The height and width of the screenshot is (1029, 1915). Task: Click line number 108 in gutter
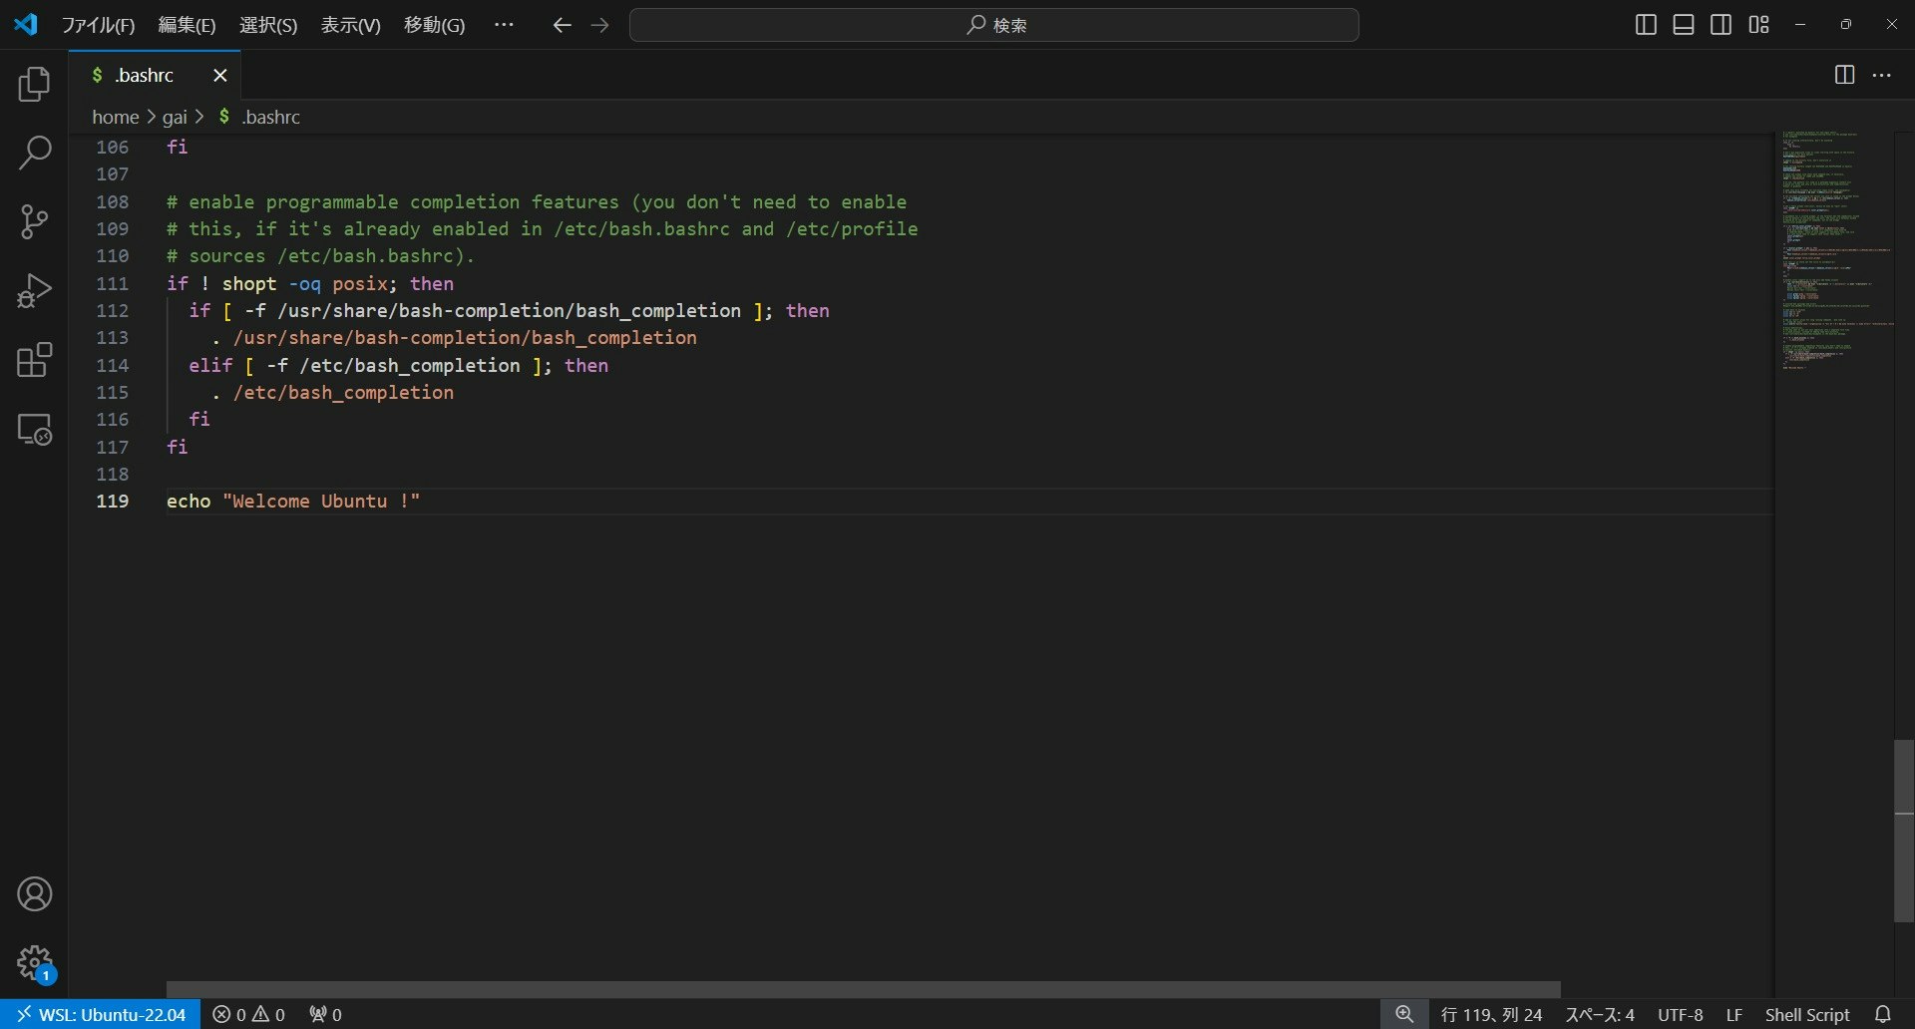point(112,201)
